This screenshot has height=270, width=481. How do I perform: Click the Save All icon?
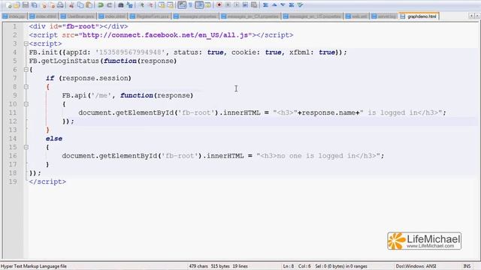(35, 5)
